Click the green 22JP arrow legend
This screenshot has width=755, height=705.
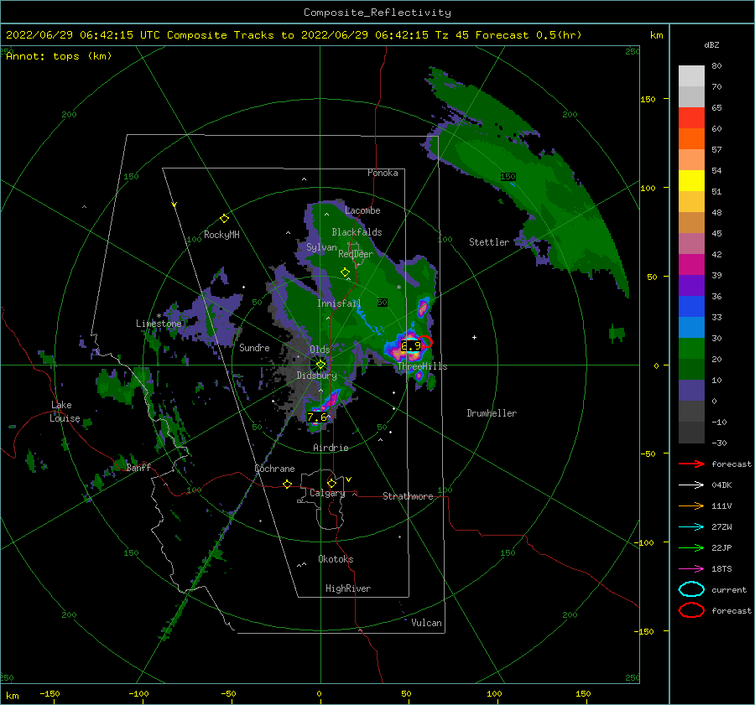(x=691, y=547)
